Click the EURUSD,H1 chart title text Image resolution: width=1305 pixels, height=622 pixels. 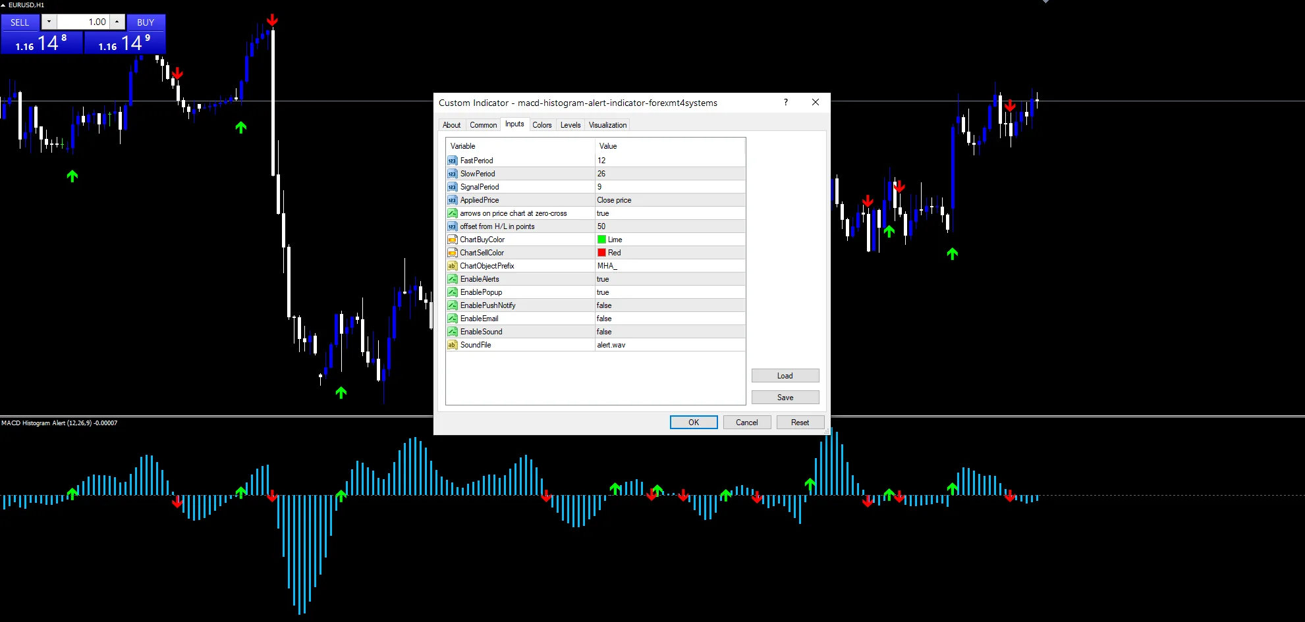[26, 5]
